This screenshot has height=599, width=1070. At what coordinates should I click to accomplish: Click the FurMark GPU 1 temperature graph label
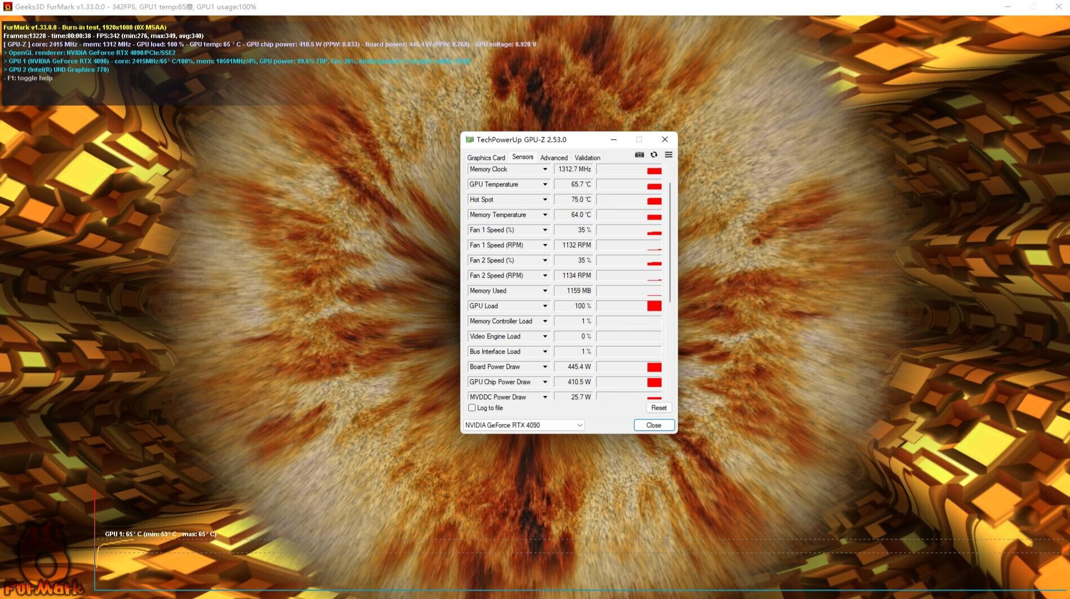pyautogui.click(x=161, y=534)
